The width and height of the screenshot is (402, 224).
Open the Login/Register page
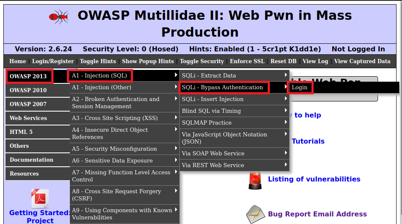point(53,61)
